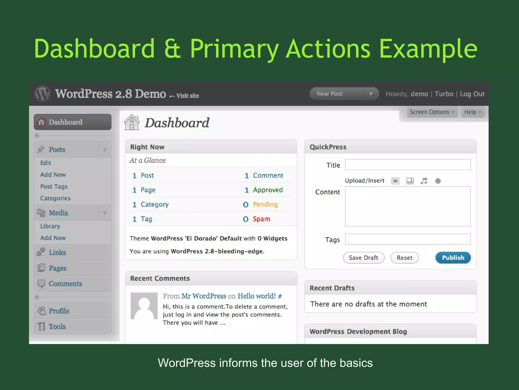Image resolution: width=519 pixels, height=390 pixels.
Task: Click the WordPress 'El Dorado' Default theme link
Action: [196, 238]
